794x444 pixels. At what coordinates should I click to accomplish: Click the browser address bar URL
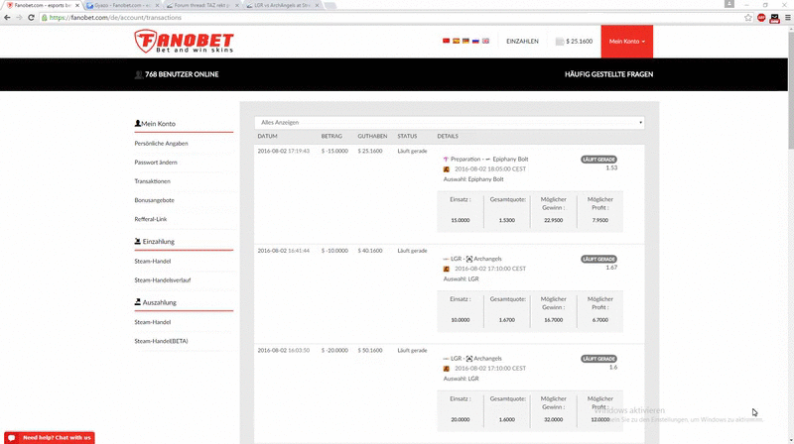(x=115, y=17)
